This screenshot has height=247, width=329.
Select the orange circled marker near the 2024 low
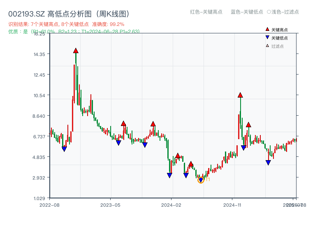pyautogui.click(x=202, y=180)
